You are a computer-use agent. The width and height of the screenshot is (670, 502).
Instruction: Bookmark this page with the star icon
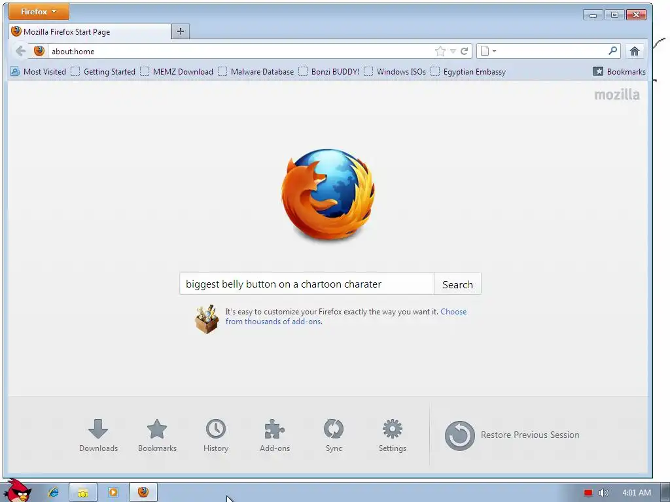[x=440, y=51]
